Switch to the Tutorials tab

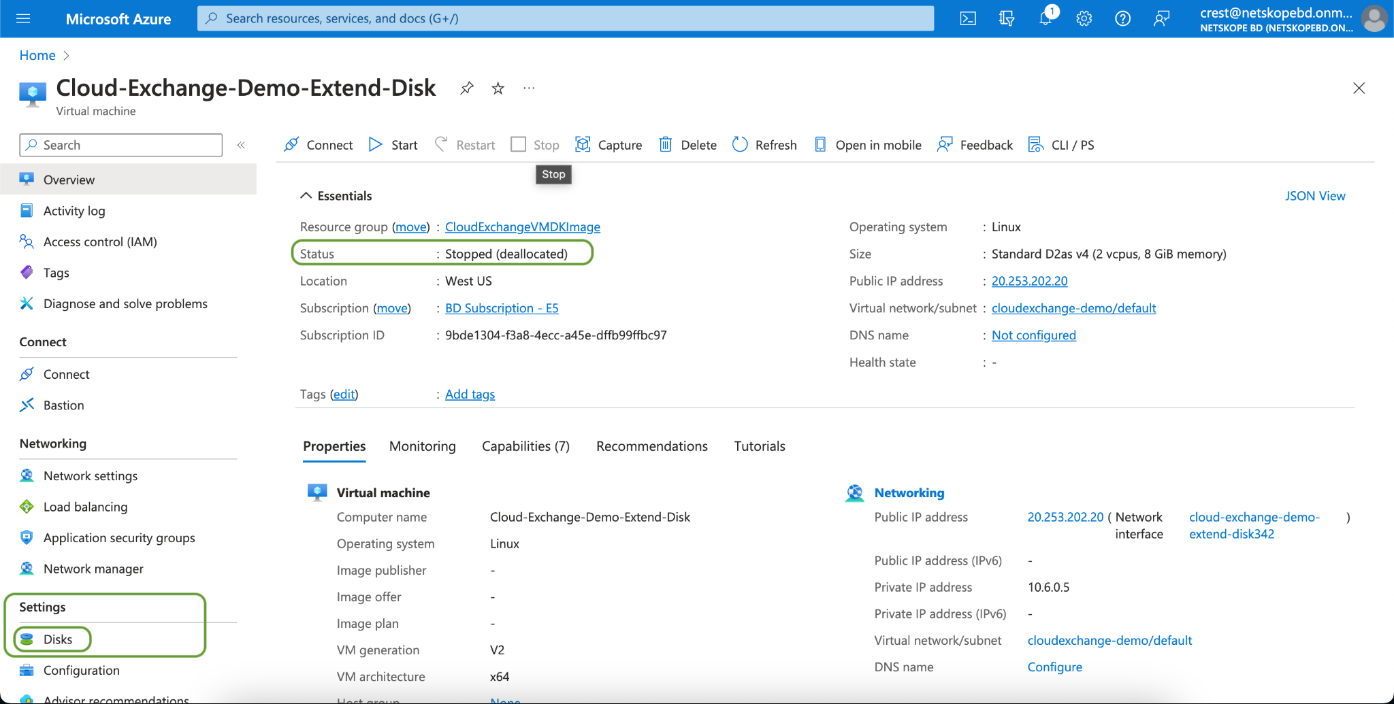(x=760, y=446)
